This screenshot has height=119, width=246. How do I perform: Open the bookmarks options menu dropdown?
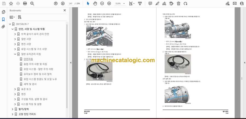[12, 17]
